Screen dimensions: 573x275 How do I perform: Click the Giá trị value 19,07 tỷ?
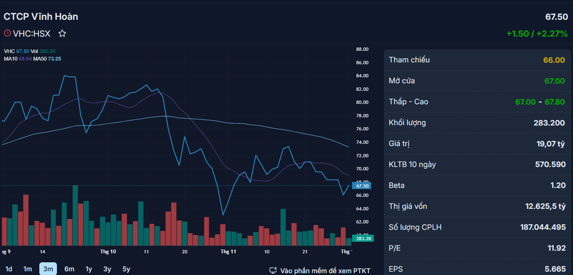551,144
